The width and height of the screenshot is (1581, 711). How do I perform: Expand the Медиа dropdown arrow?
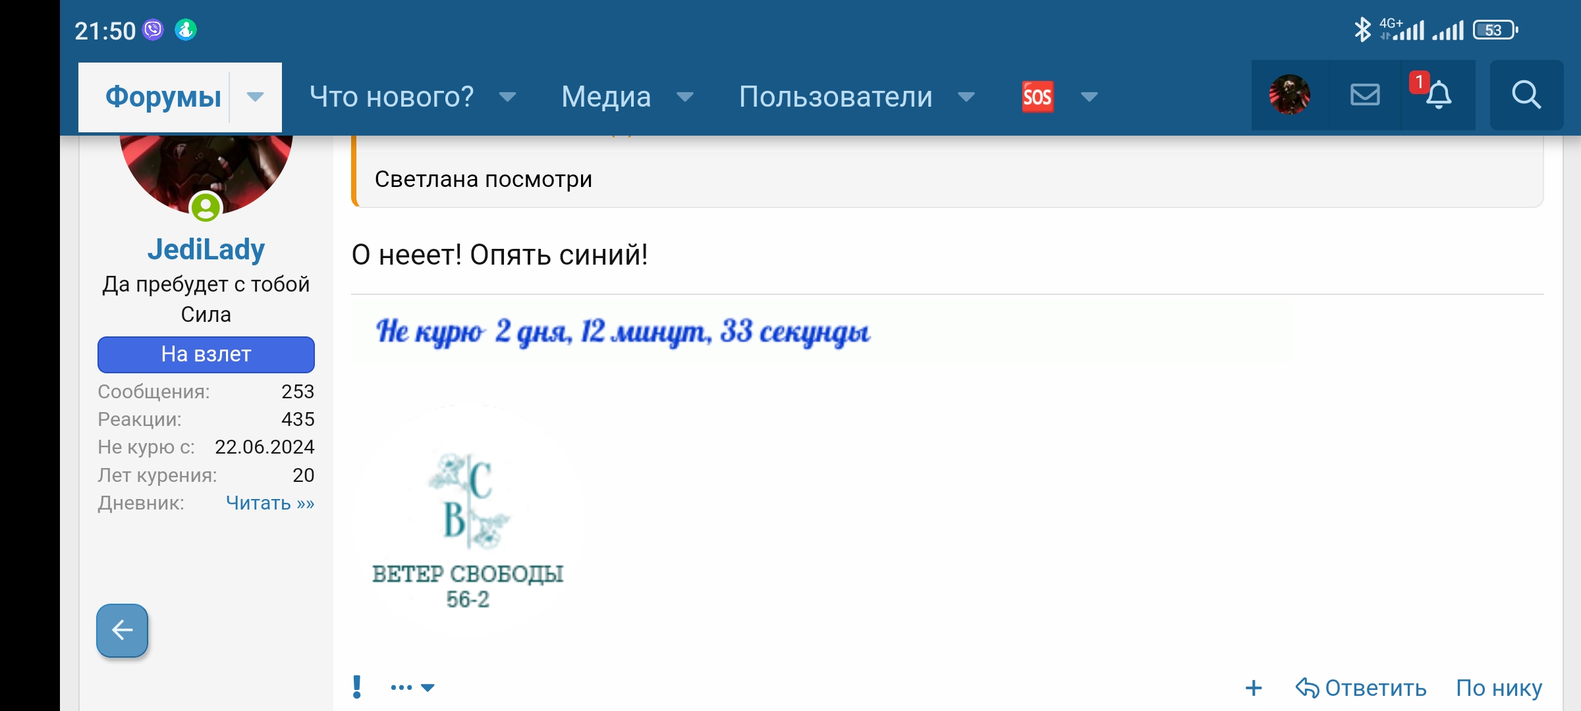(x=685, y=97)
